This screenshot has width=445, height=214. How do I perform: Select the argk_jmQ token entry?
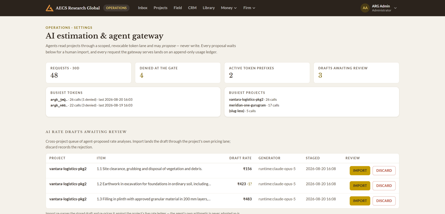[x=92, y=100]
